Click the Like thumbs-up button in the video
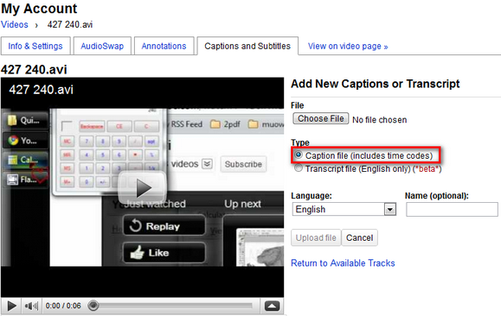 (x=164, y=253)
